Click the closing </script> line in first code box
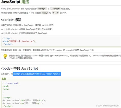The height and width of the screenshot is (108, 121). tap(7, 44)
